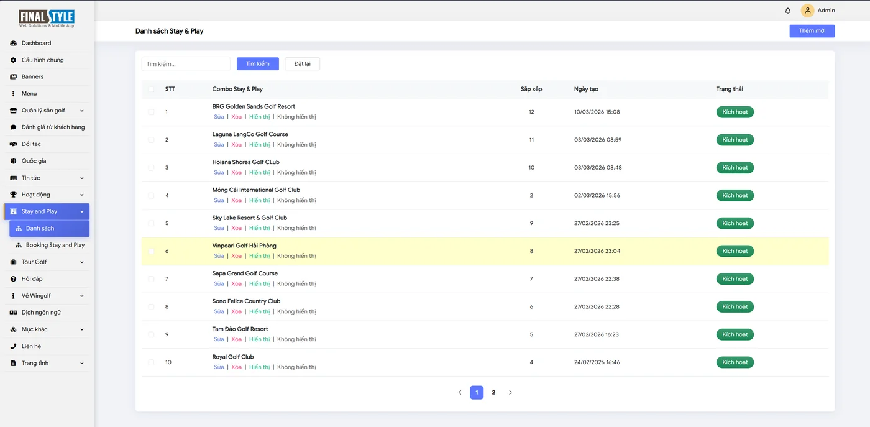Click the Hỏi đáp question mark icon
Screen dimensions: 870x427
[x=14, y=279]
